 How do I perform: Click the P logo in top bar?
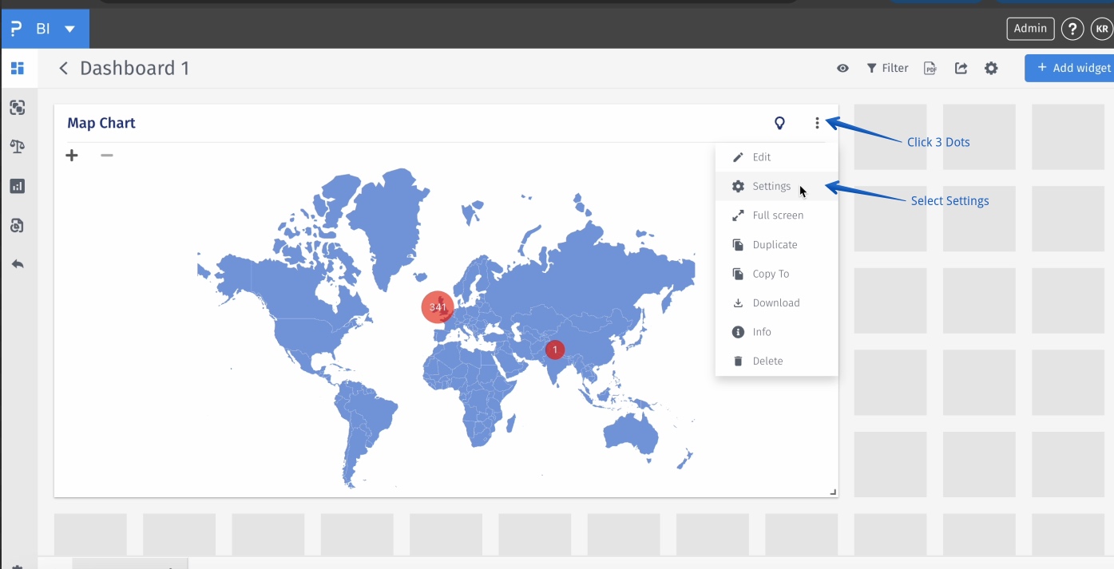16,29
